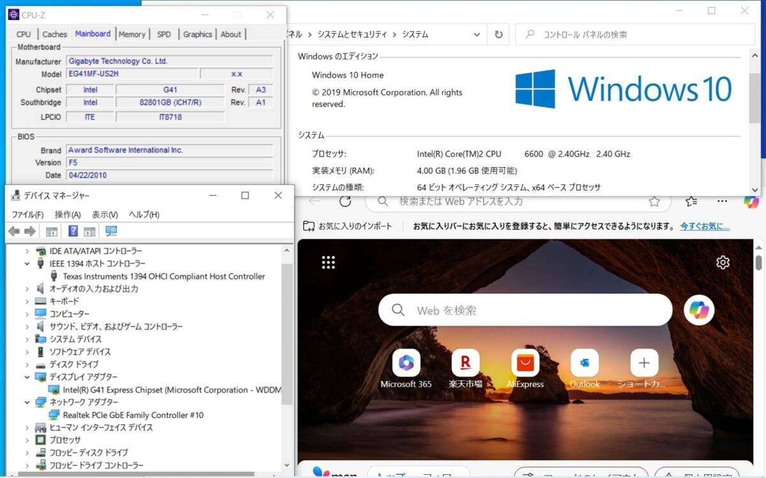Screen dimensions: 766x478
Task: Click the Edge page vertical scrollbar thumb
Action: [758, 262]
